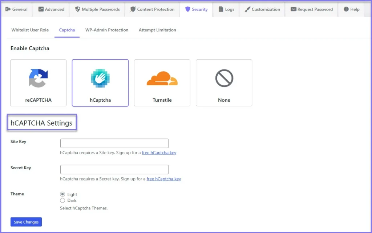Select the reCAPTCHA logo option

click(x=38, y=78)
